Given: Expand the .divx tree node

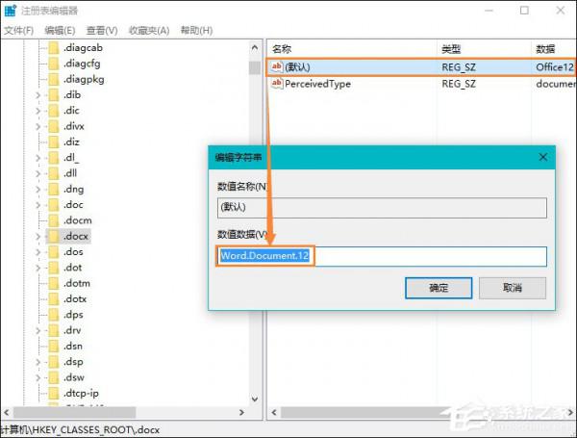Looking at the screenshot, I should pos(38,126).
